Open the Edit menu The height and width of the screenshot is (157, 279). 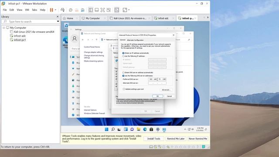pos(12,10)
